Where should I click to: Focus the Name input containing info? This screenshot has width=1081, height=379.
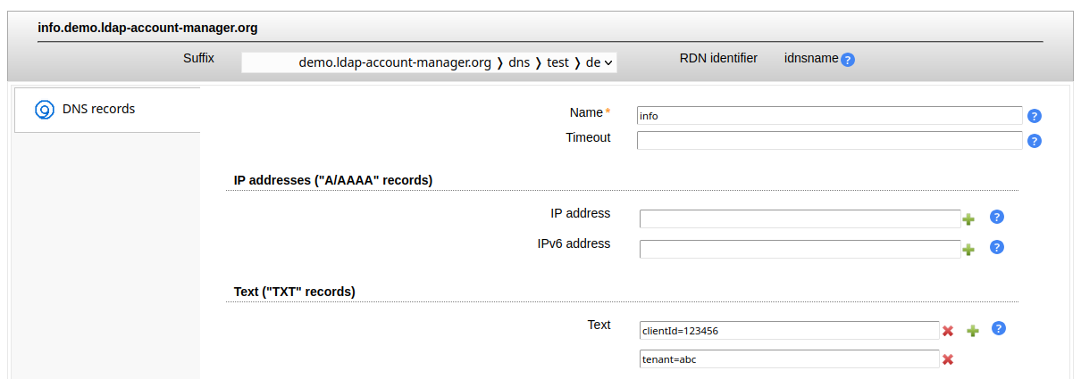coord(829,116)
